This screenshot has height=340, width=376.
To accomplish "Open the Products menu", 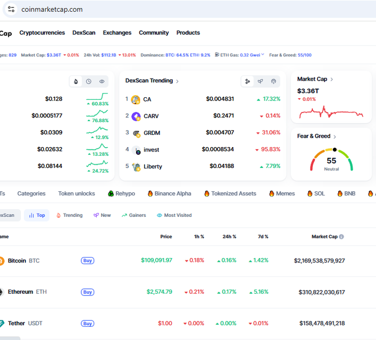I will click(188, 32).
